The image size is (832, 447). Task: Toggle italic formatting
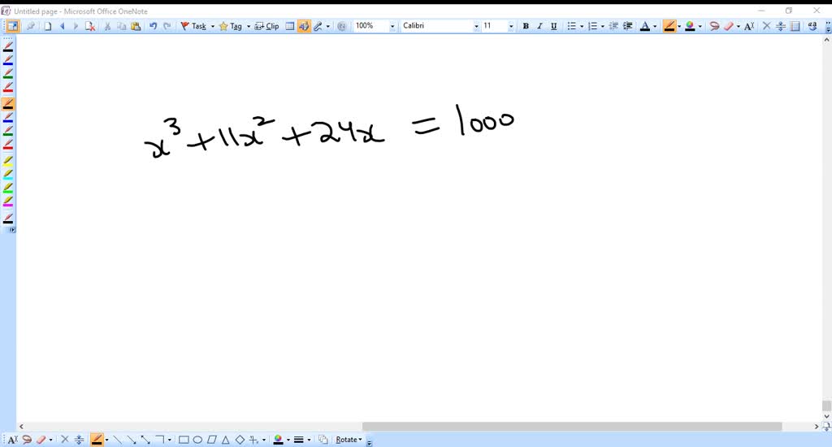(x=539, y=26)
